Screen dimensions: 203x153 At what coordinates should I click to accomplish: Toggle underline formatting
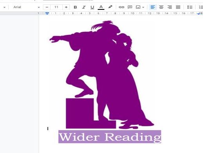coord(92,7)
